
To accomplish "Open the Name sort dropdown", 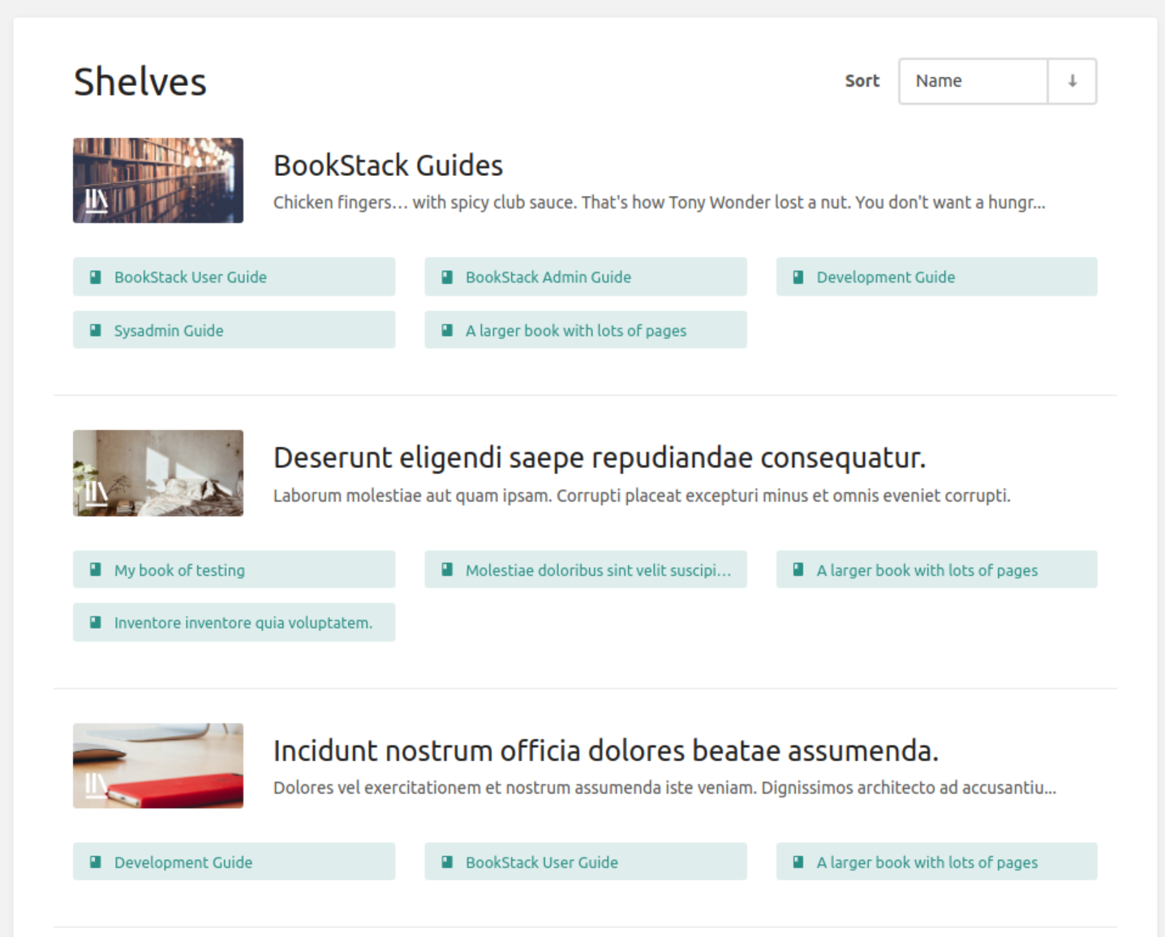I will (x=973, y=81).
